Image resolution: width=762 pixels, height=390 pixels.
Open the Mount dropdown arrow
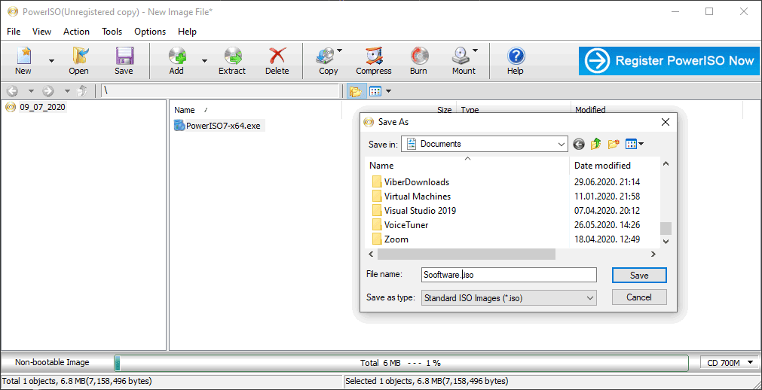point(476,50)
